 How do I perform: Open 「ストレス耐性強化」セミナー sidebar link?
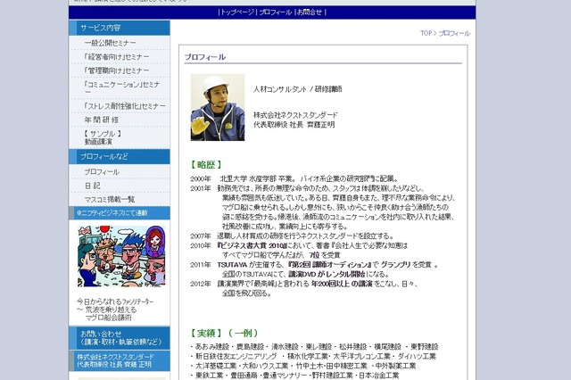click(x=125, y=106)
